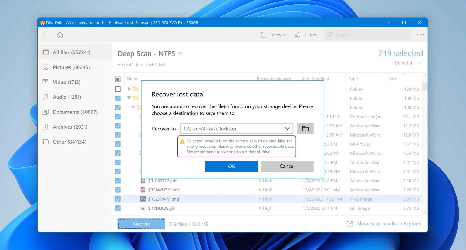Uncheck the $RHVFD7P.pdf checkbox
This screenshot has width=466, height=250.
coord(118,181)
